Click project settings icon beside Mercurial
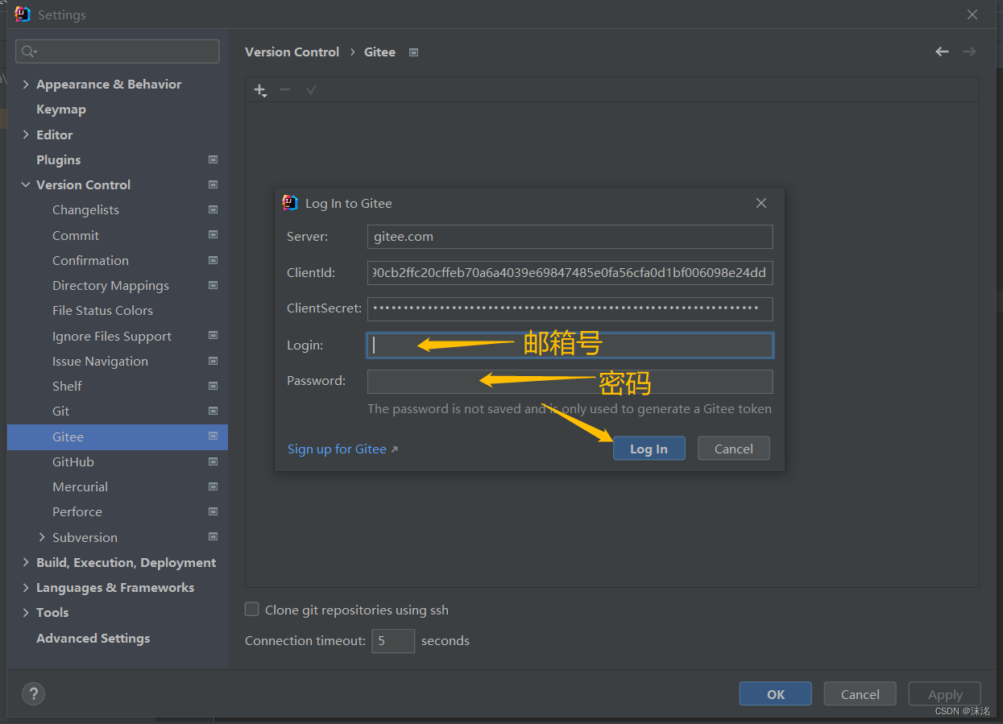The height and width of the screenshot is (724, 1003). [x=213, y=486]
